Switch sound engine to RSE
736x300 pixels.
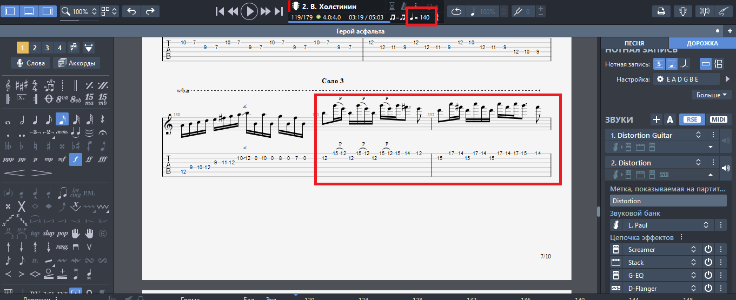691,119
